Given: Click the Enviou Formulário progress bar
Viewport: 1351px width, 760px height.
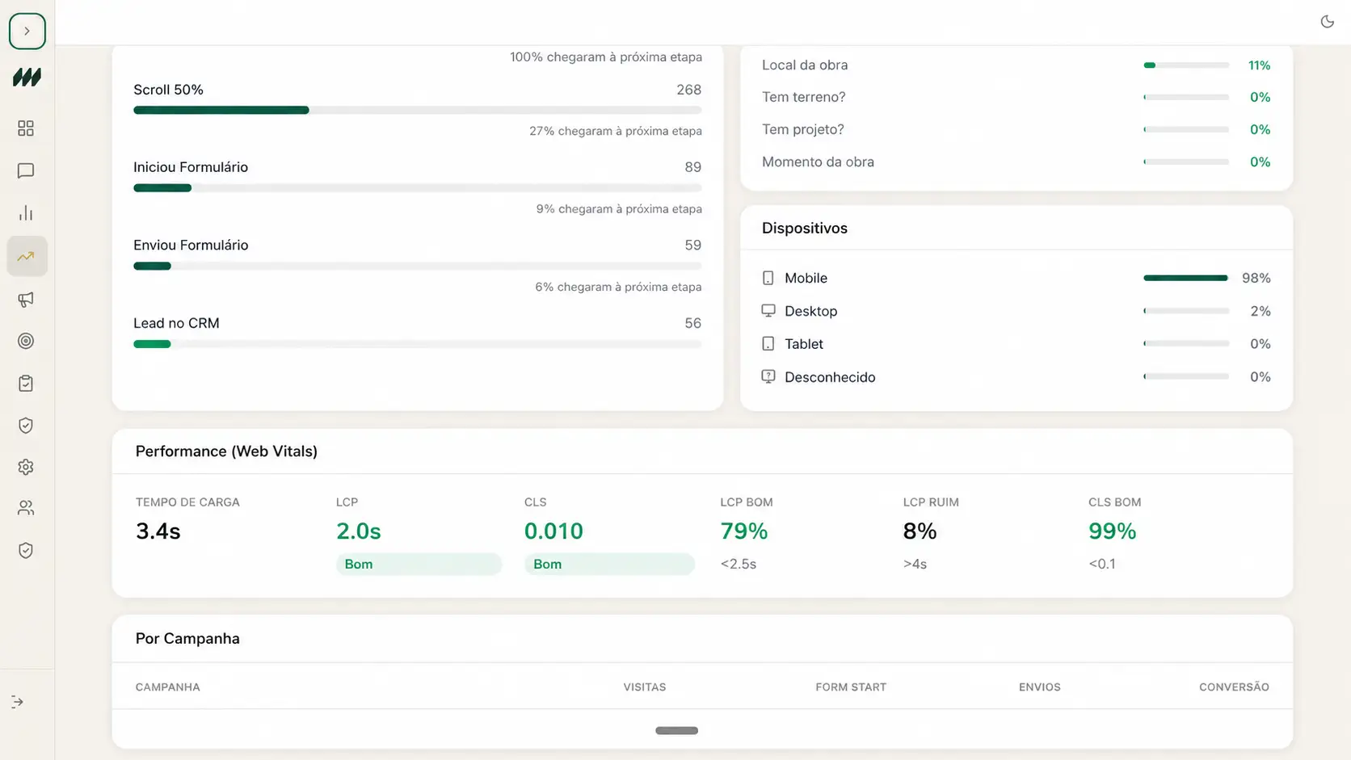Looking at the screenshot, I should 418,266.
